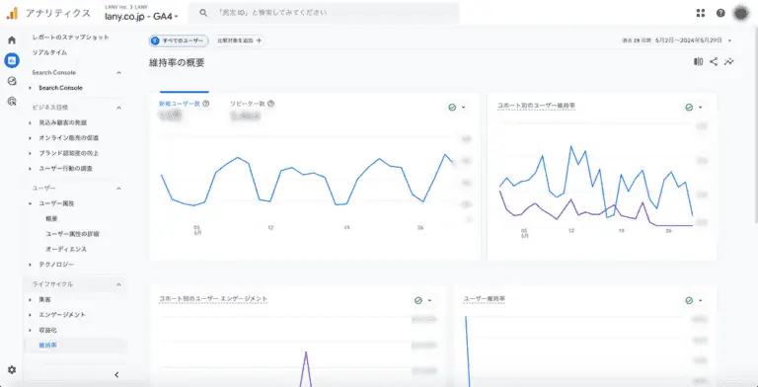Expand テクノロジー item
Image resolution: width=758 pixels, height=387 pixels.
[x=30, y=265]
